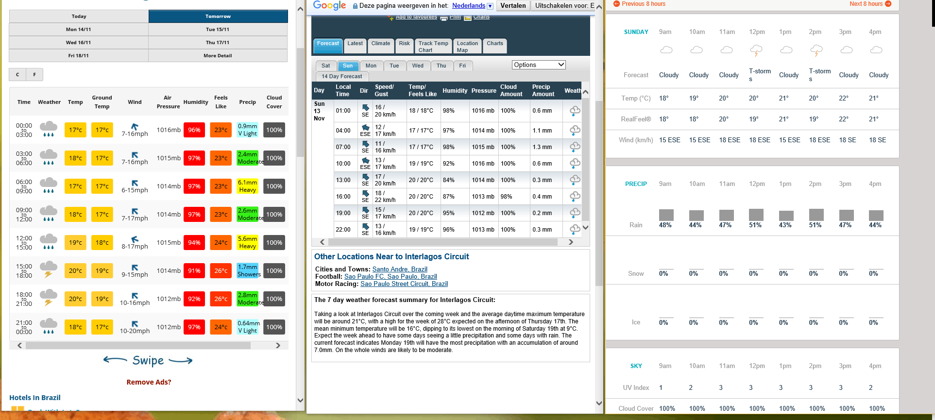Screen dimensions: 935x420
Task: Open the Nederlands language link
Action: pos(469,6)
